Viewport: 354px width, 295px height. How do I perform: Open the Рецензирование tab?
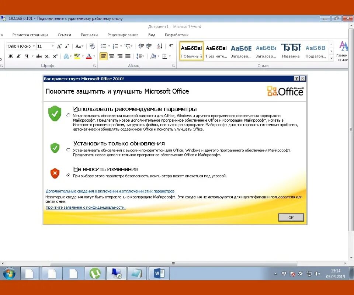123,35
